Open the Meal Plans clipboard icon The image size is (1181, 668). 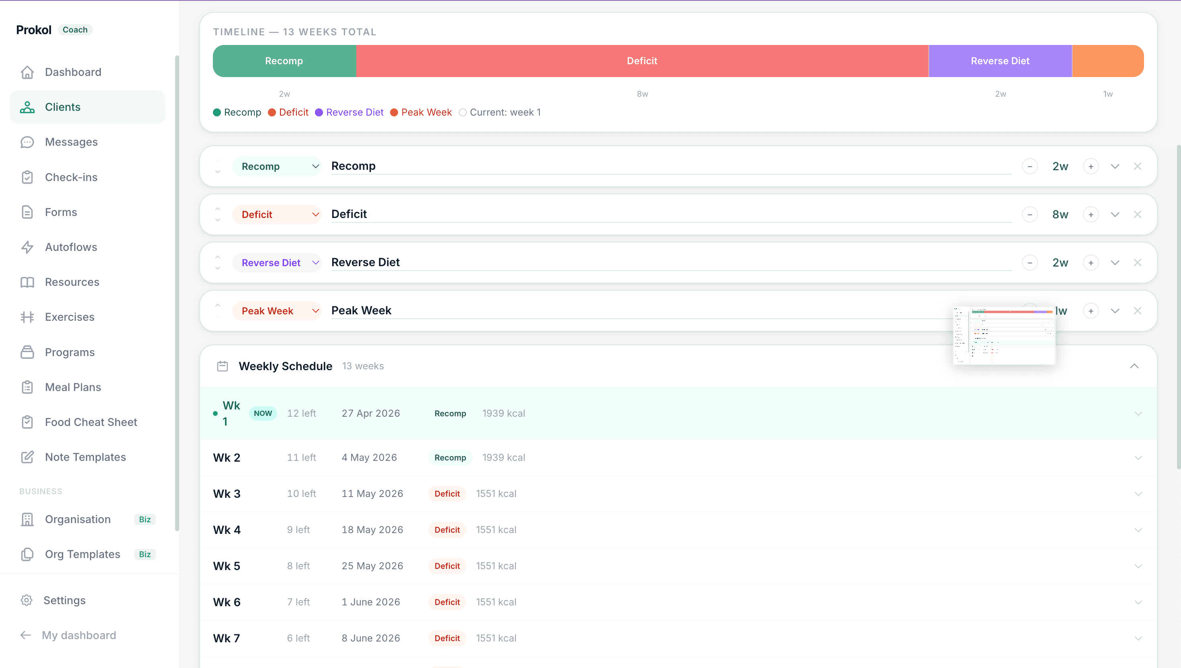click(27, 387)
